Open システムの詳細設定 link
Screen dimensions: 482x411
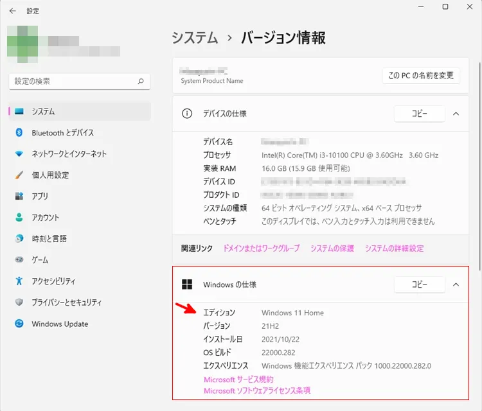pyautogui.click(x=395, y=248)
